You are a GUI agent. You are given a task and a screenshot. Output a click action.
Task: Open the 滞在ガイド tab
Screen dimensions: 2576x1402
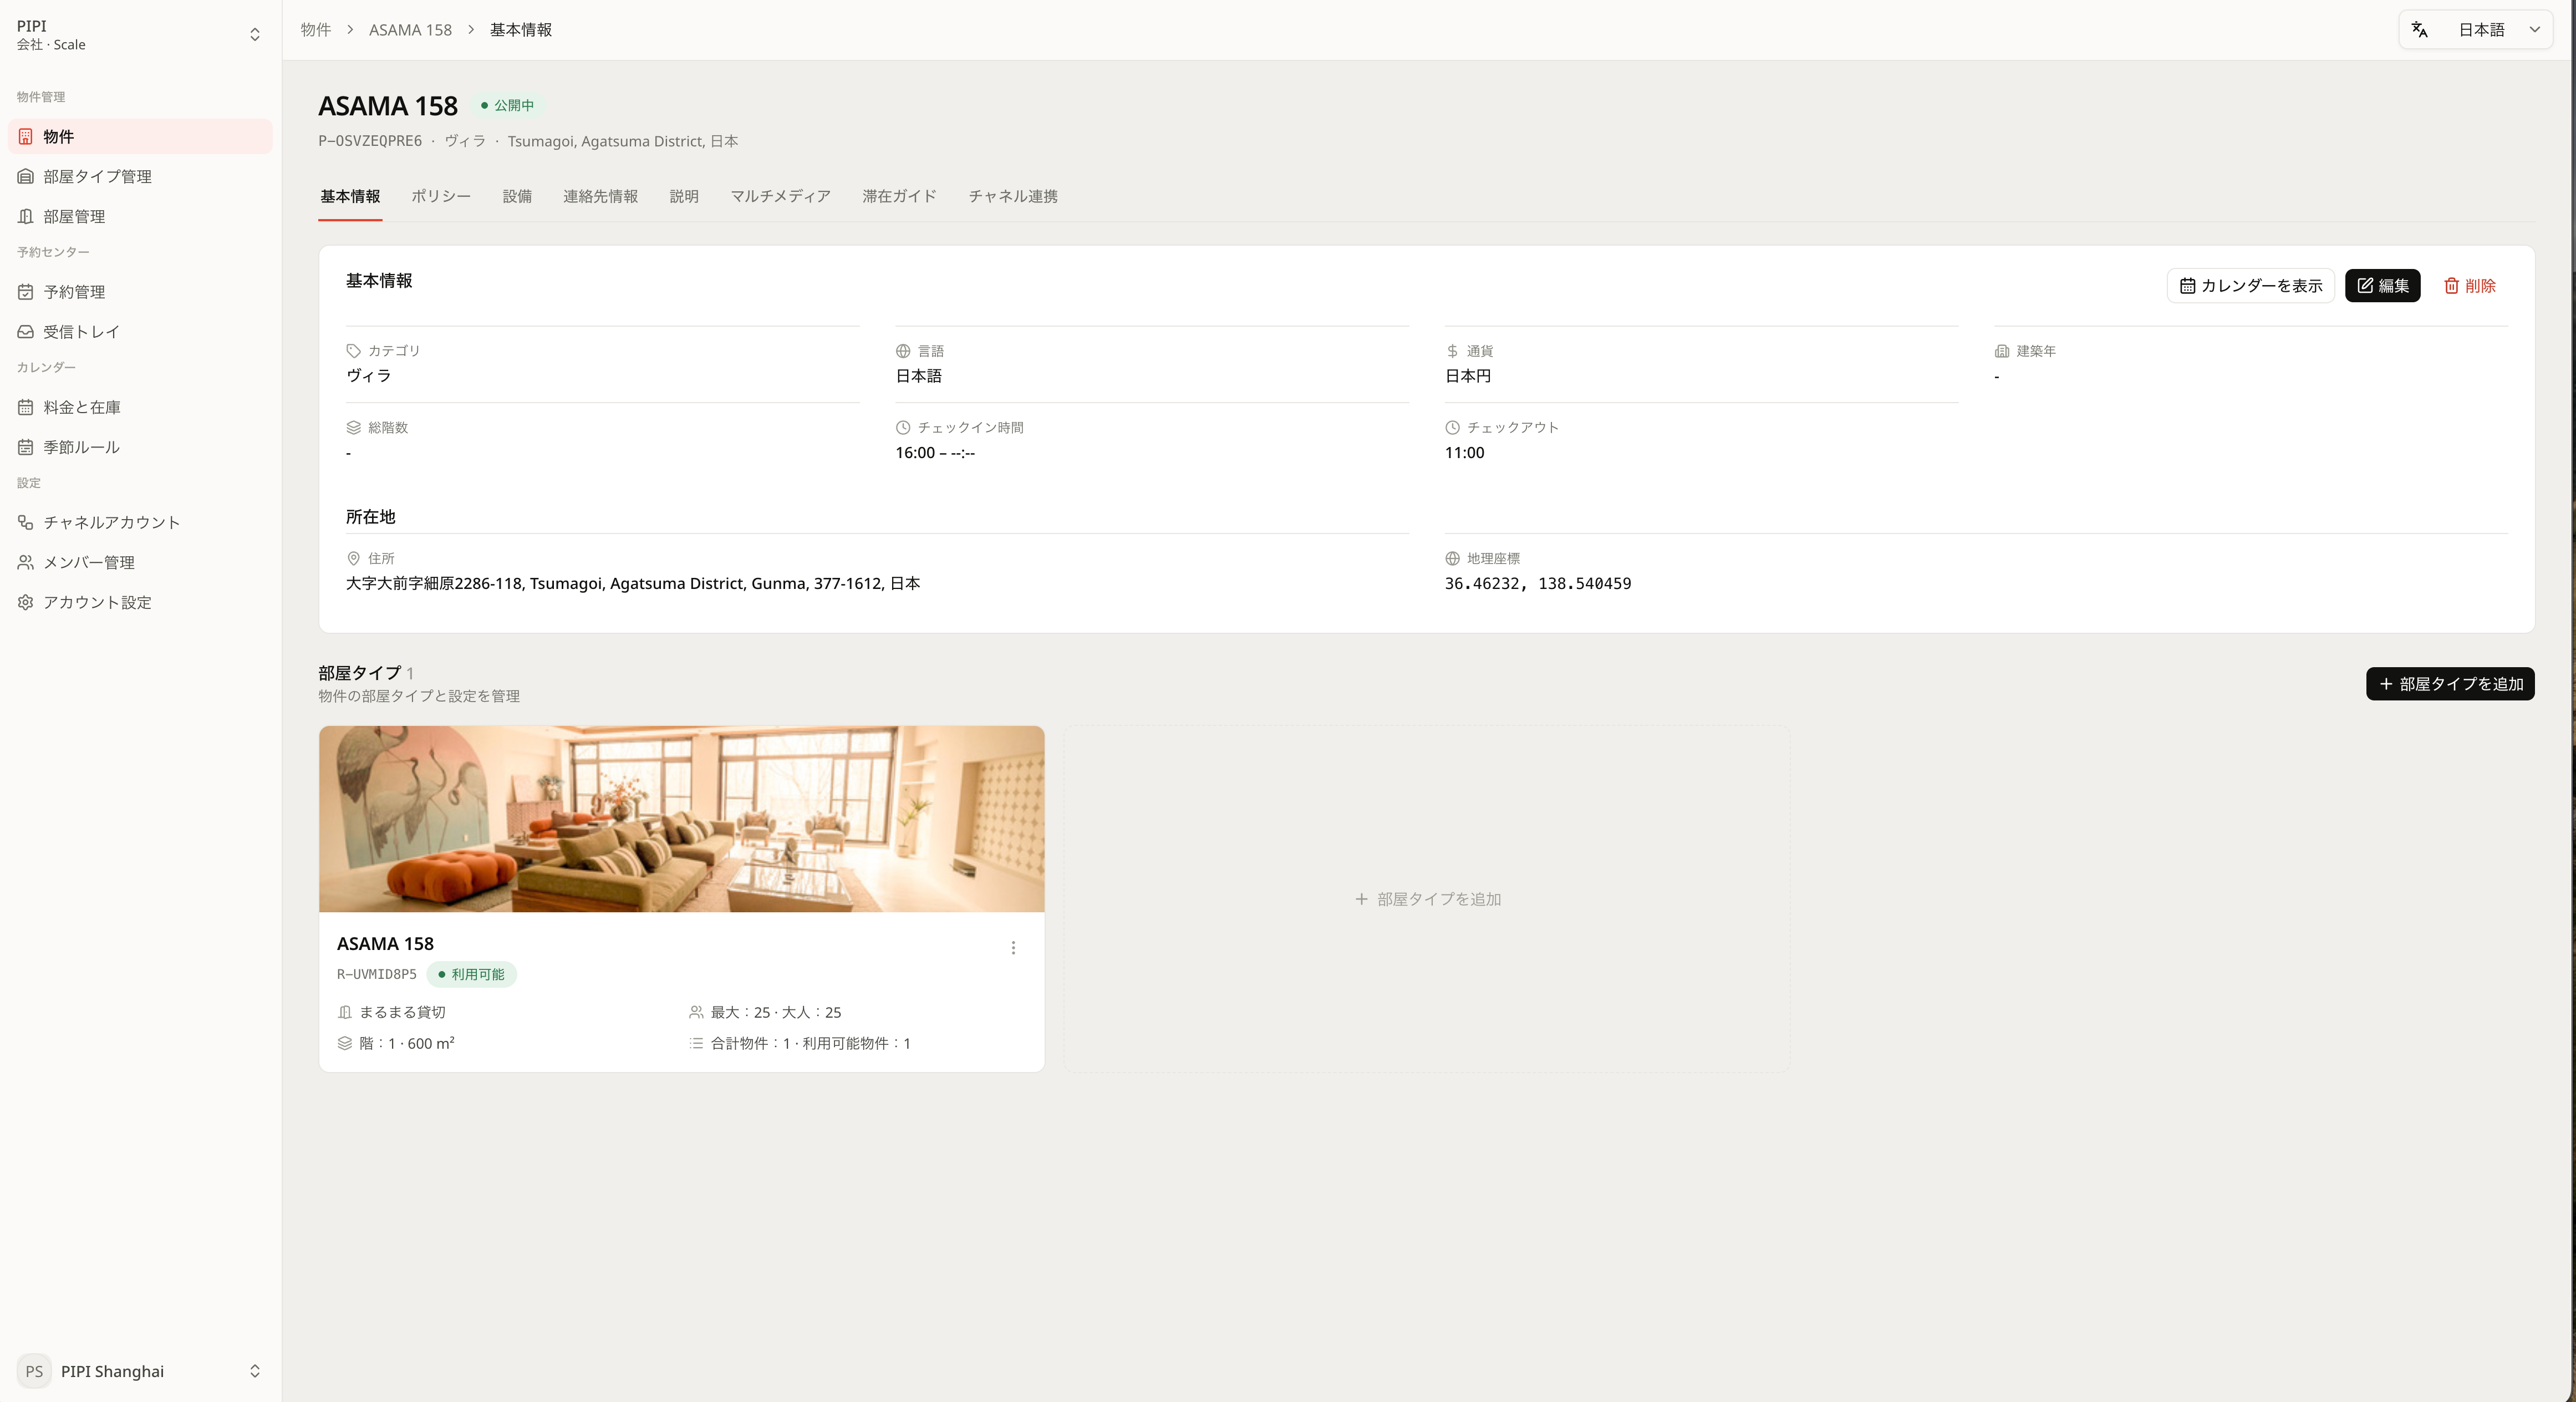point(899,196)
